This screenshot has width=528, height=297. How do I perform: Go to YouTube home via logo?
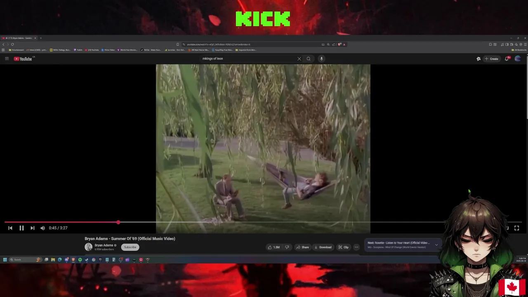[x=23, y=59]
